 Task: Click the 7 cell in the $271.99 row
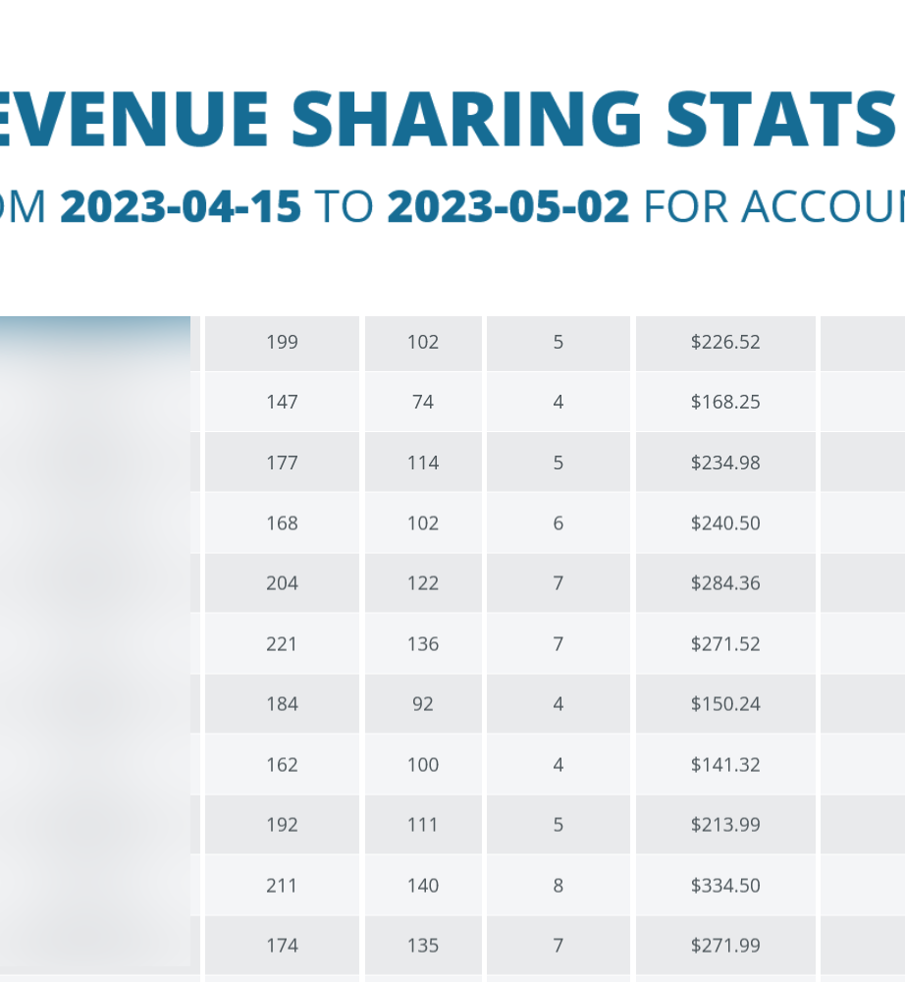[559, 946]
